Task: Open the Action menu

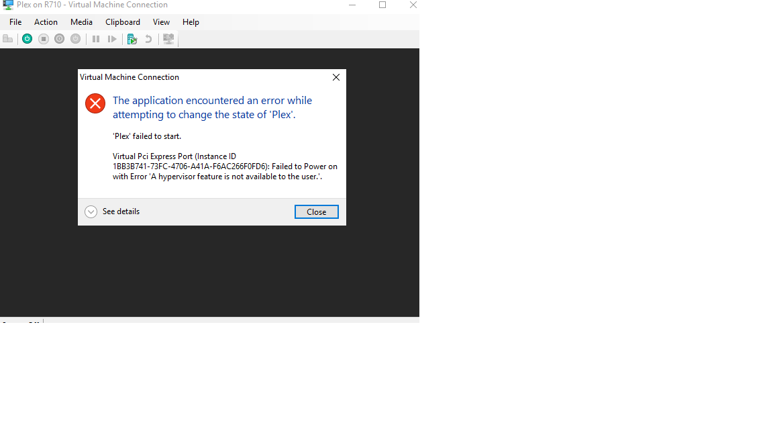Action: pos(46,22)
